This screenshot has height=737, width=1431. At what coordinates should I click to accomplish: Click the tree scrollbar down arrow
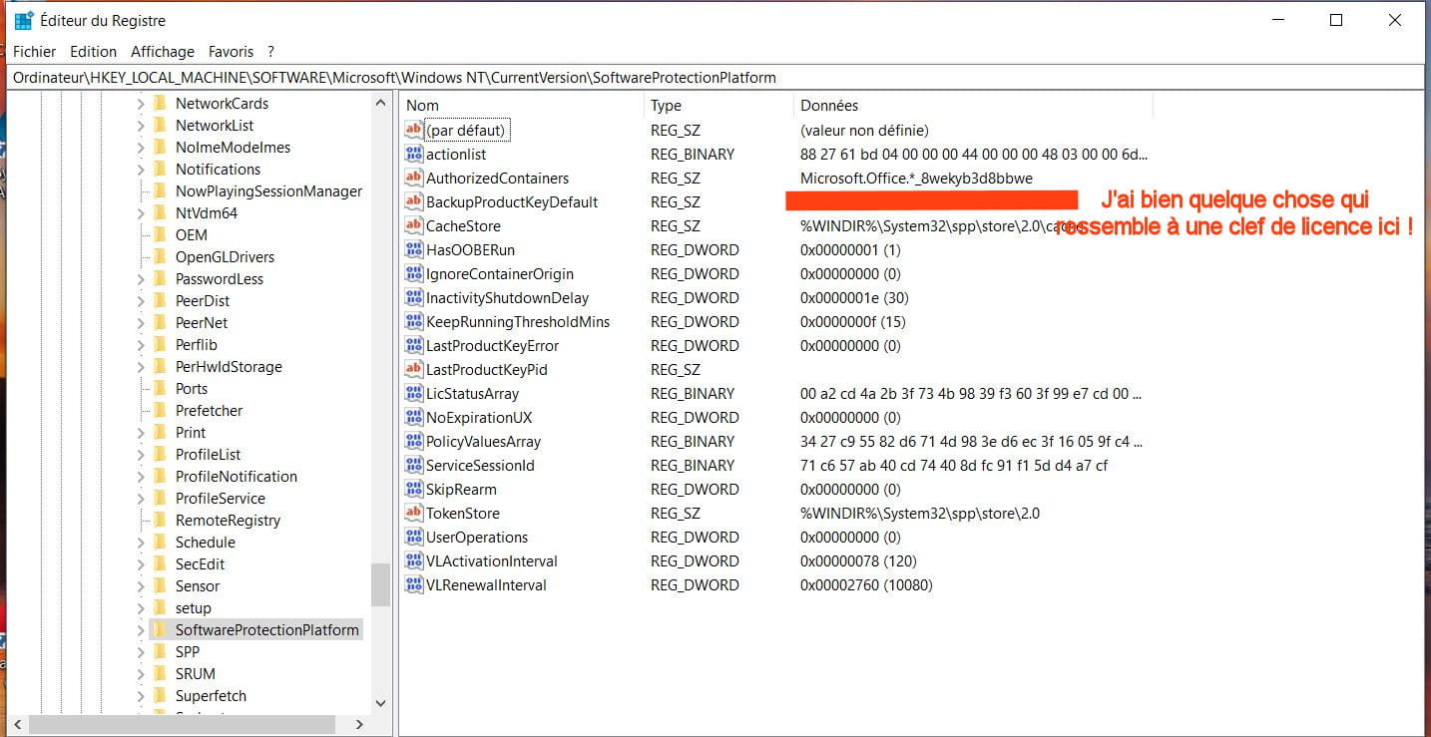(380, 702)
